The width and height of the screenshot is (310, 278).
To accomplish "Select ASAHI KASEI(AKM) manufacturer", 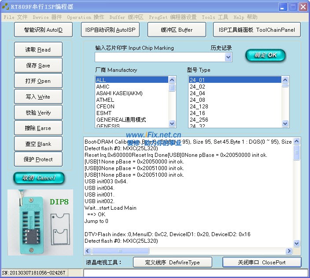I will pyautogui.click(x=132, y=93).
